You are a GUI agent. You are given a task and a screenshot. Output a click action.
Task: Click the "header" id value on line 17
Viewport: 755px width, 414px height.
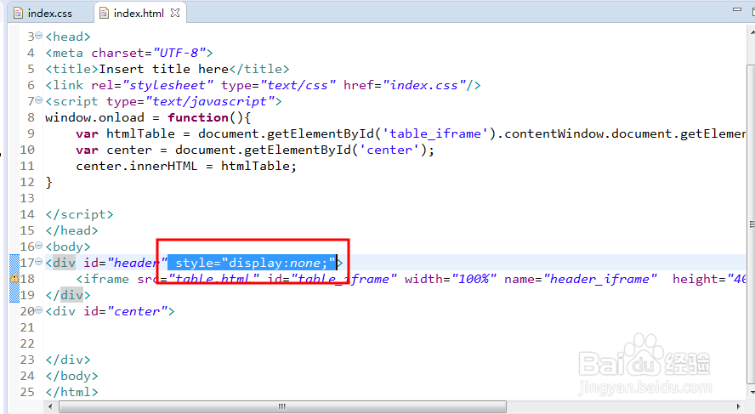pyautogui.click(x=137, y=263)
